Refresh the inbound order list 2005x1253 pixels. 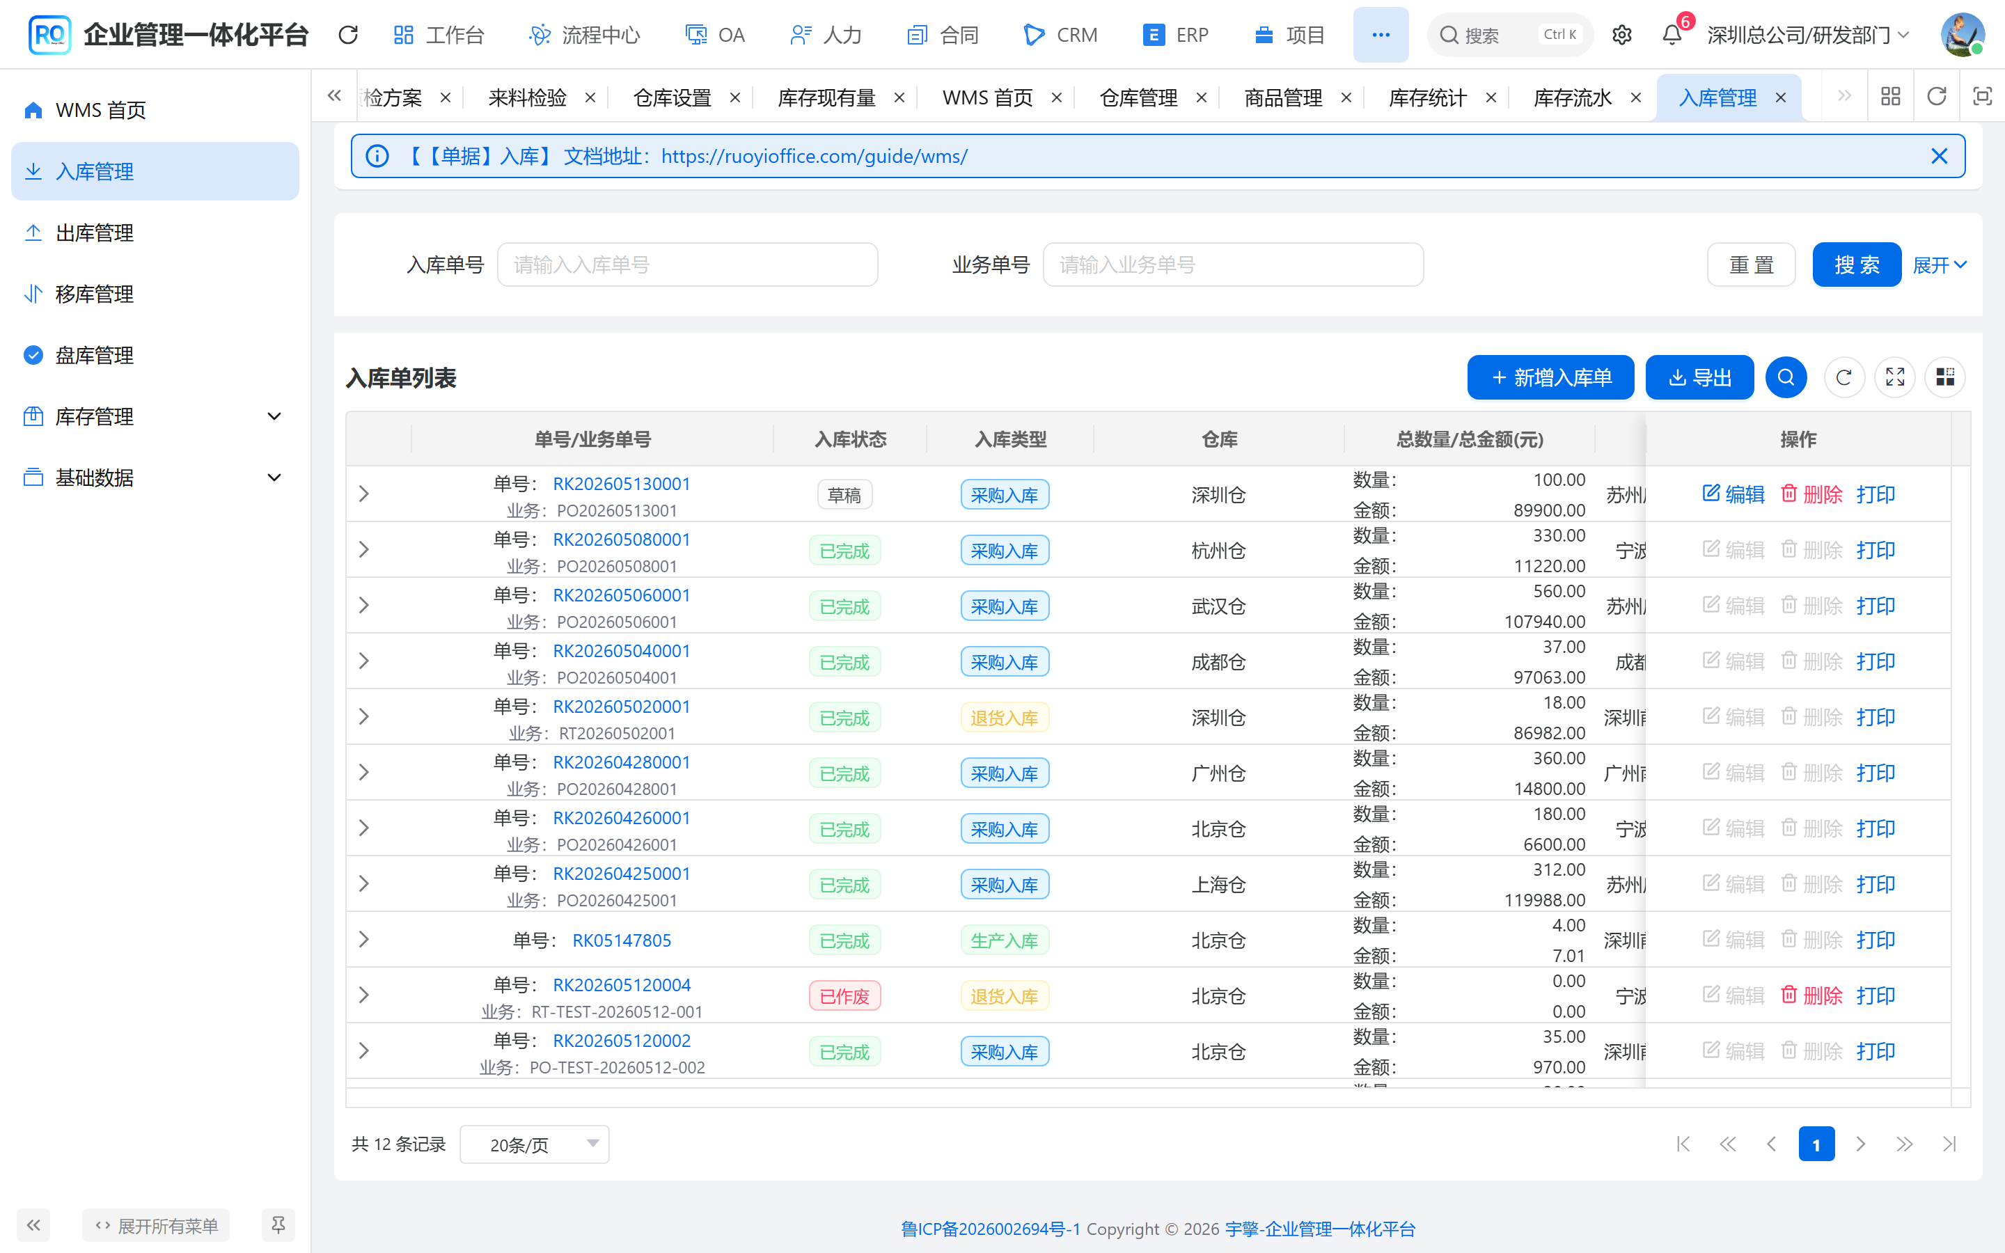(1843, 378)
